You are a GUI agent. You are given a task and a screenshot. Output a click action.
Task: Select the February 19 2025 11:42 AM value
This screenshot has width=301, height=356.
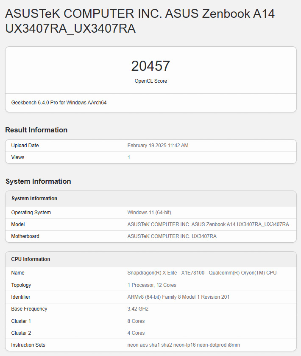pos(158,146)
